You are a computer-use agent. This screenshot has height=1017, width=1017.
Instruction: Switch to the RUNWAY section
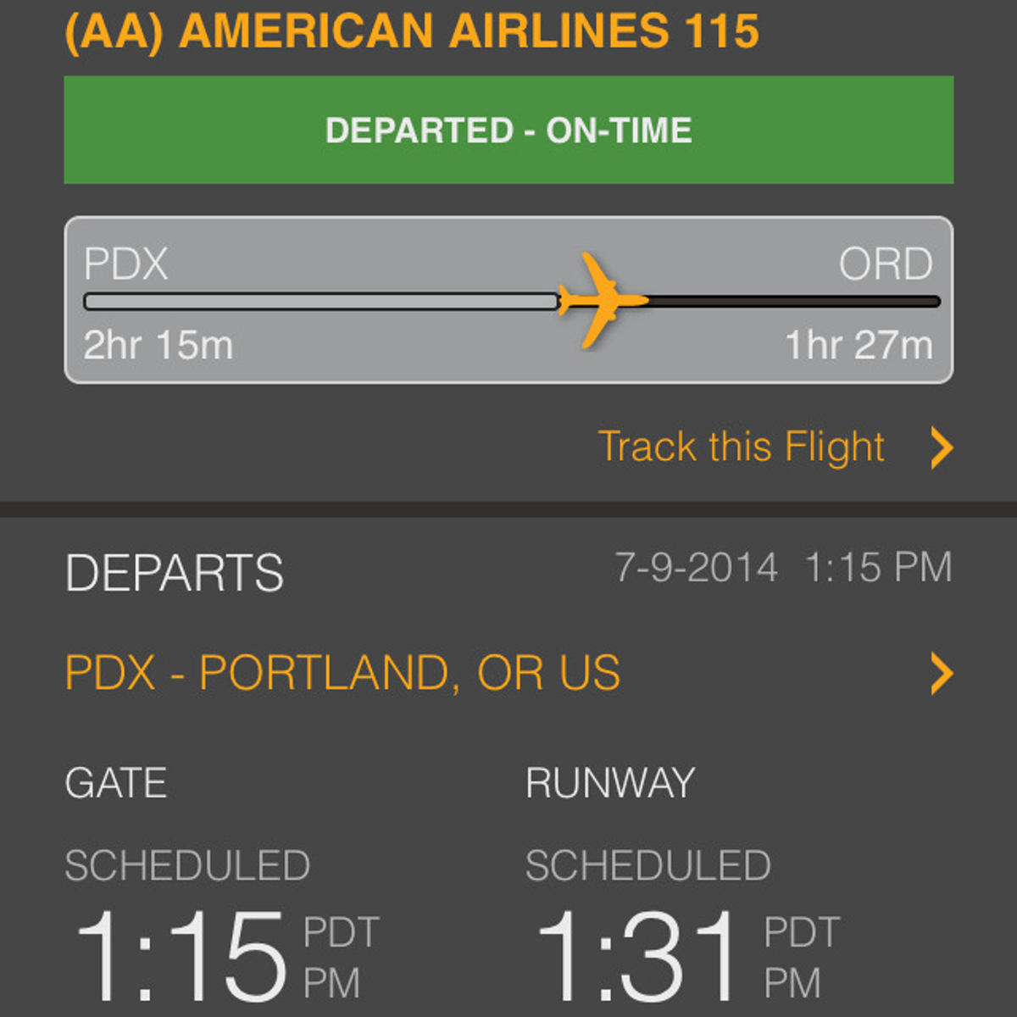click(x=610, y=782)
